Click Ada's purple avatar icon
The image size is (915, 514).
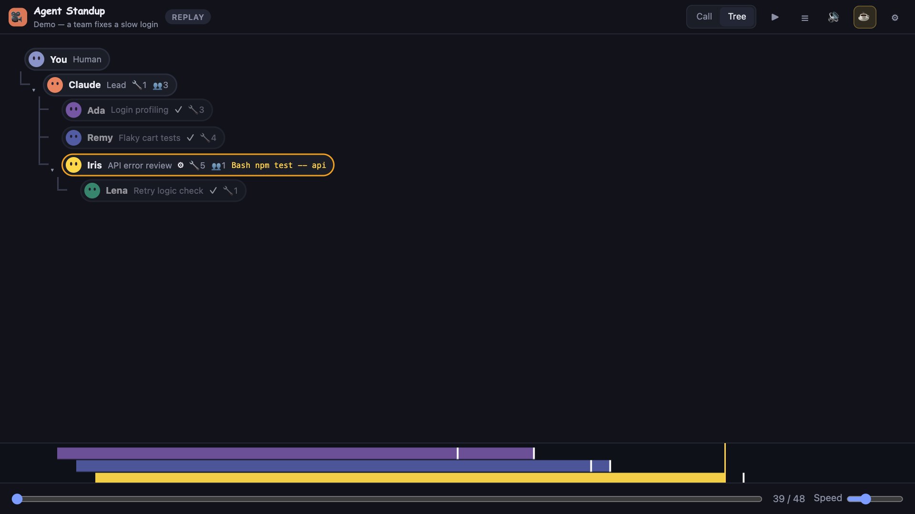(73, 110)
